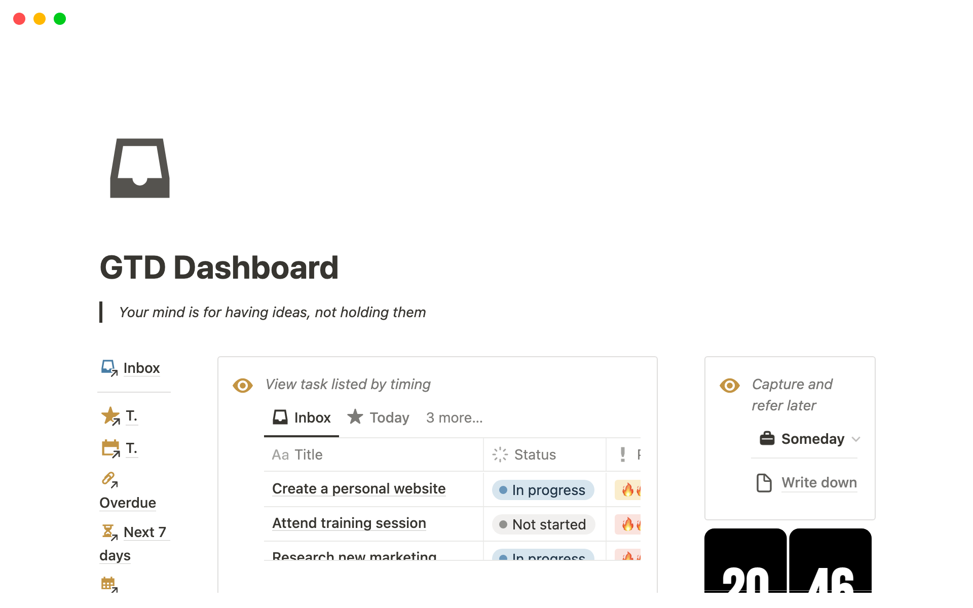Open the Inbox link in the sidebar
This screenshot has width=973, height=608.
click(x=141, y=368)
